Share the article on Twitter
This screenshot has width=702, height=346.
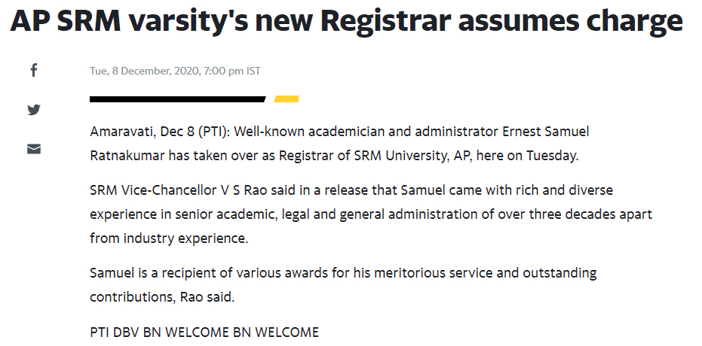(x=33, y=110)
